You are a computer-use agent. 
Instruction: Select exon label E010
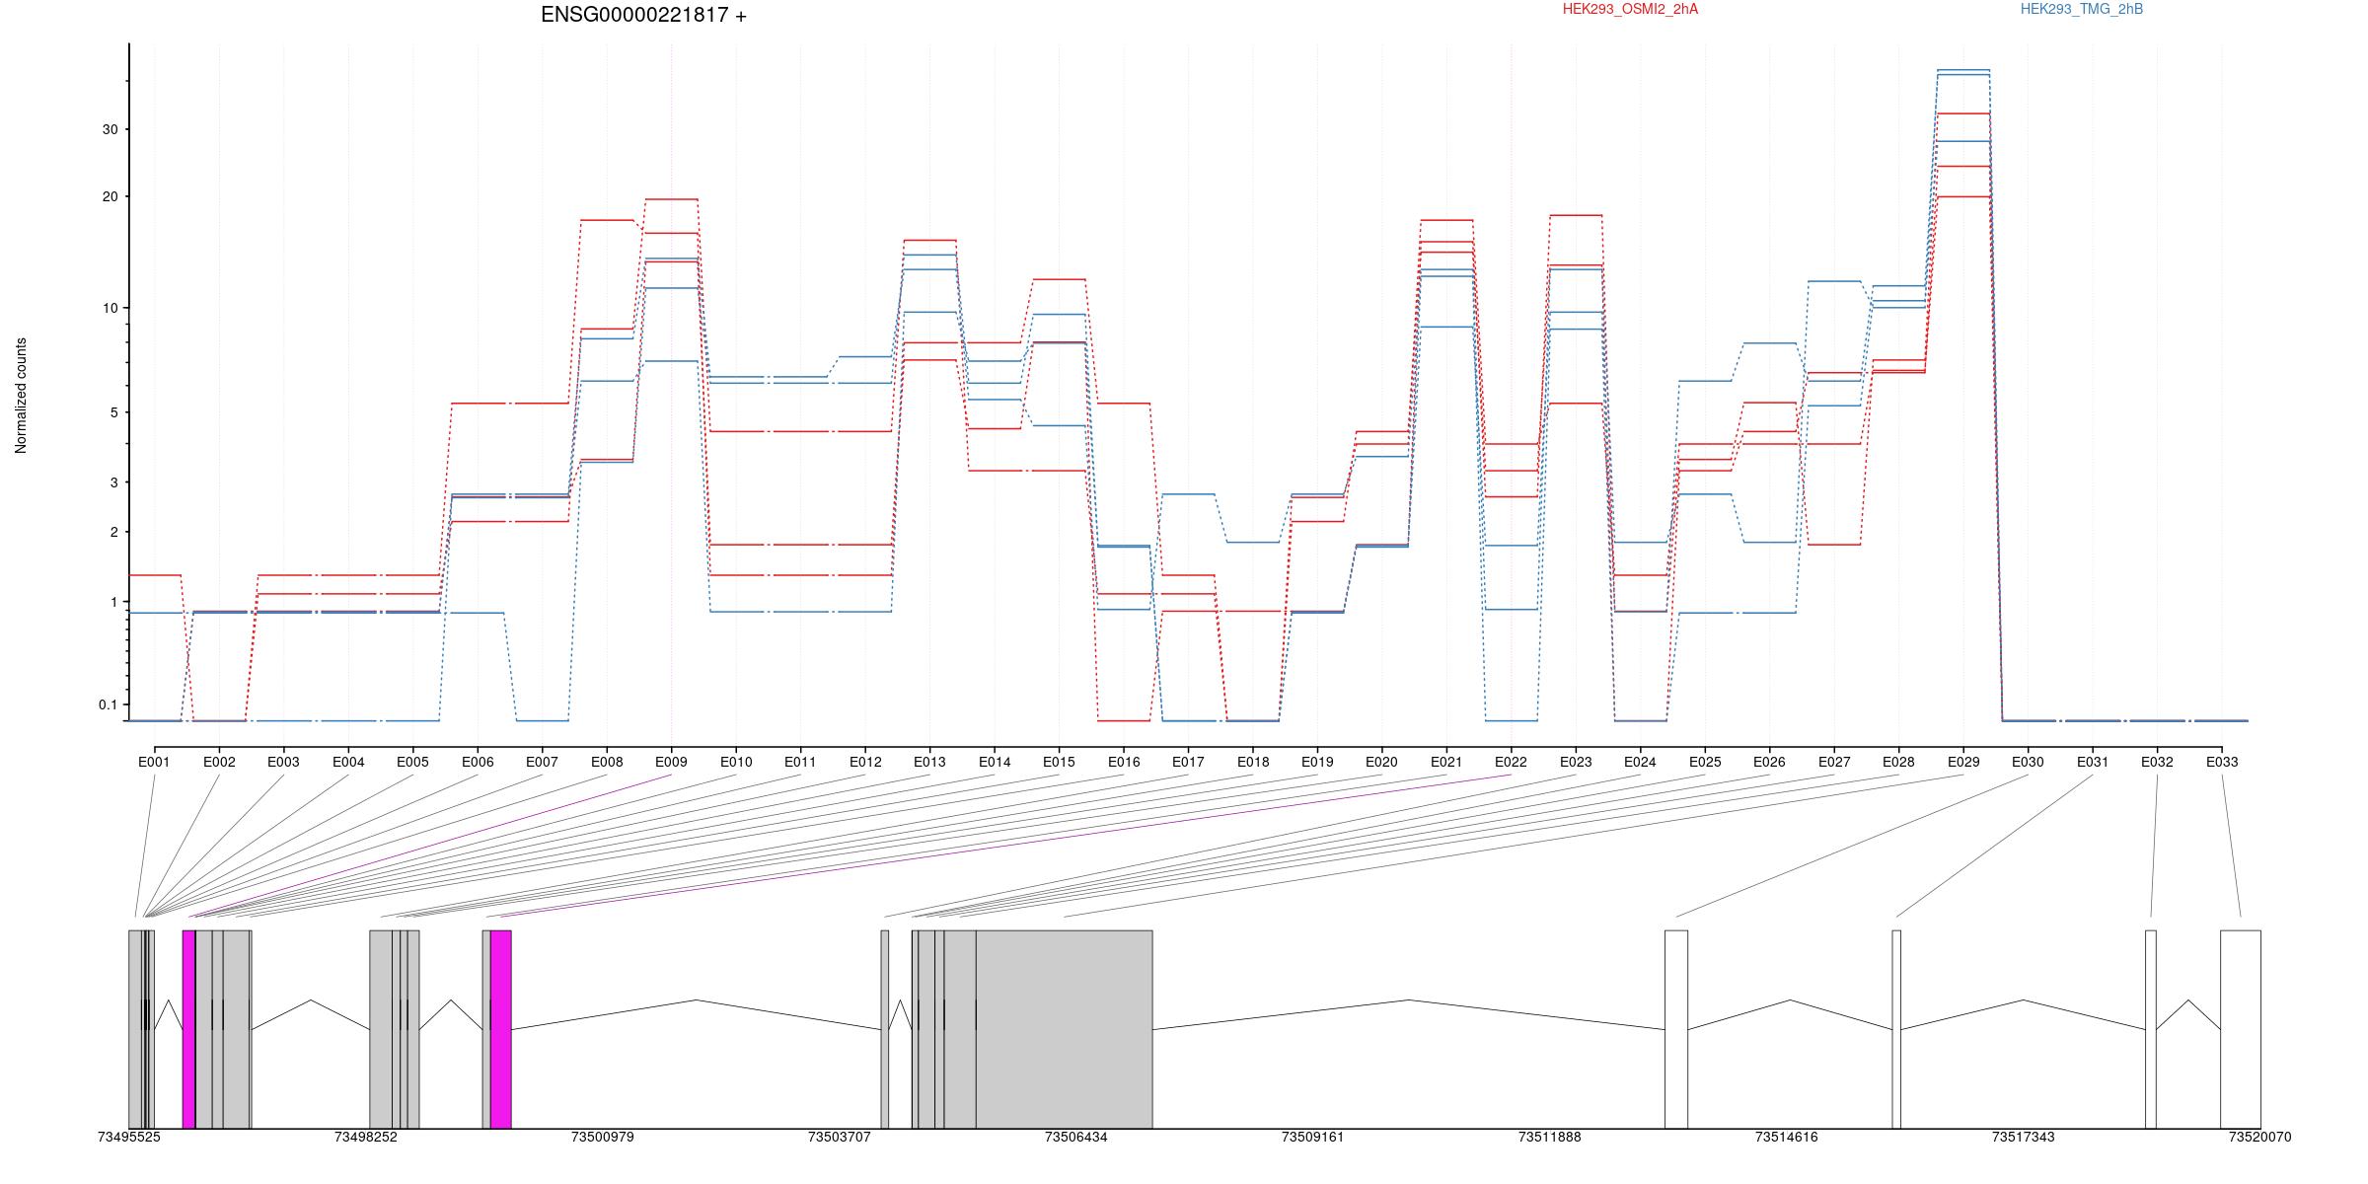(x=736, y=762)
